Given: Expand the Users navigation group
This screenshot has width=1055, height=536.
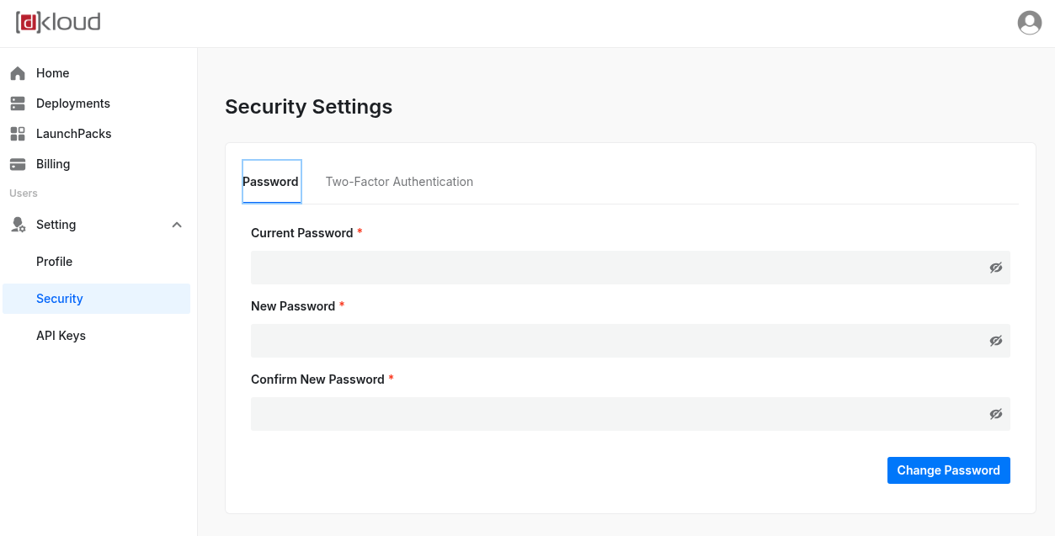Looking at the screenshot, I should click(23, 193).
